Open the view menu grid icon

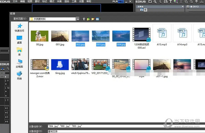coord(97,19)
